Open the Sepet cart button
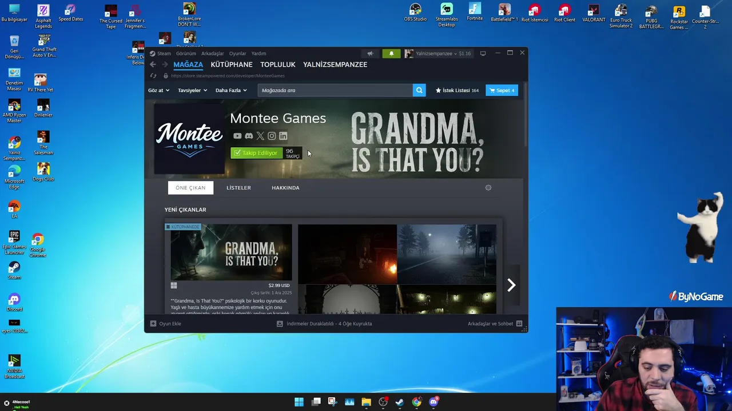Image resolution: width=732 pixels, height=411 pixels. (502, 90)
